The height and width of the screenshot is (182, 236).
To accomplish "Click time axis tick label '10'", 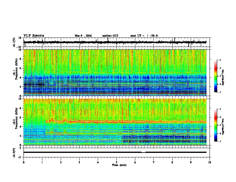I will (209, 162).
